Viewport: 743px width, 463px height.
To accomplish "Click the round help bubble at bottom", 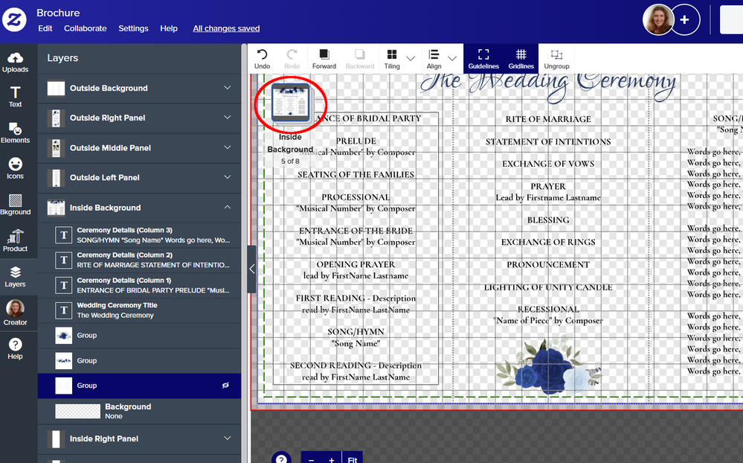I will [281, 459].
